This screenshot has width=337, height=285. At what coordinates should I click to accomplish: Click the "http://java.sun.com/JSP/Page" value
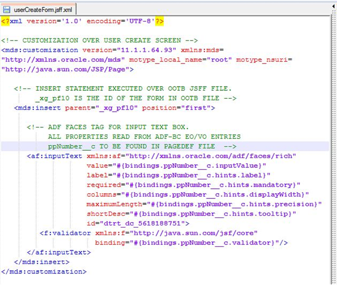(x=65, y=69)
